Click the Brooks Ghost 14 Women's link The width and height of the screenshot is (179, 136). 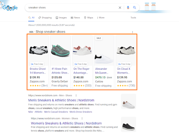point(38,71)
